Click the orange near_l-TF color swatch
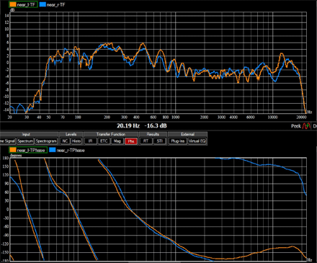Screen dimensions: 317x263 click(x=13, y=4)
